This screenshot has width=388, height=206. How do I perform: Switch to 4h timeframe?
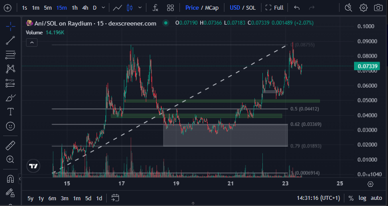click(85, 8)
